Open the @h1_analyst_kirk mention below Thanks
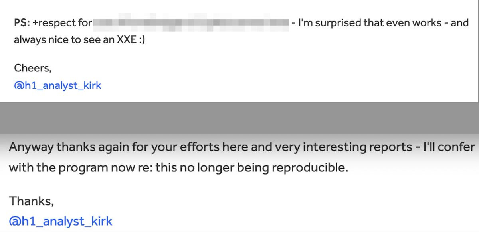Viewport: 479px width, 232px height. click(60, 222)
